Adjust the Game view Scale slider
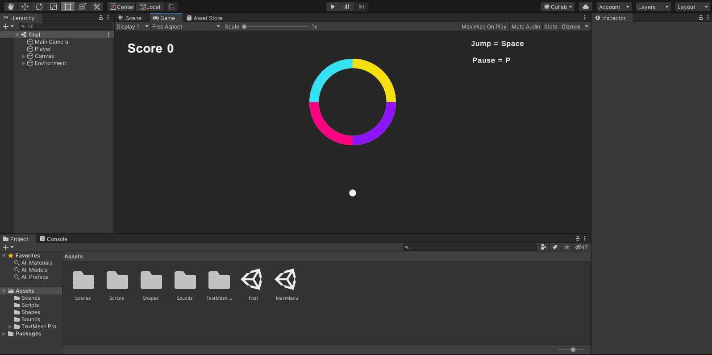 coord(276,27)
